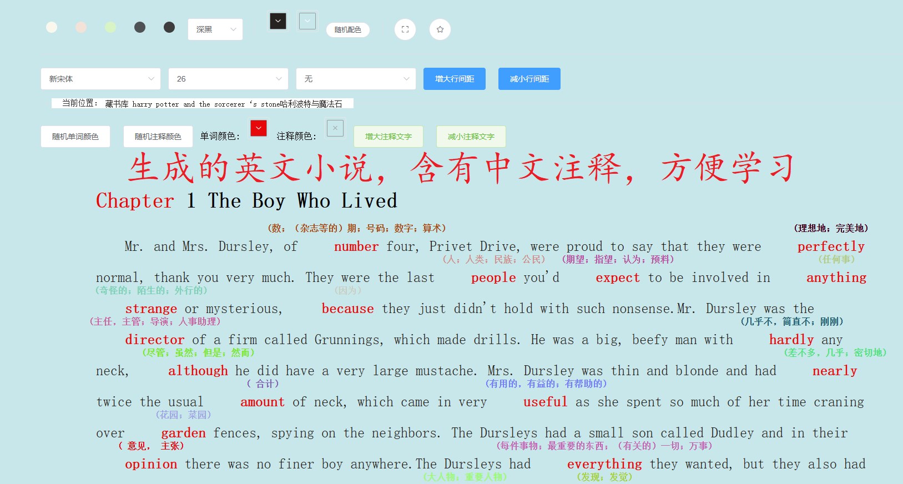Click the red word 'hardly'

tap(791, 340)
